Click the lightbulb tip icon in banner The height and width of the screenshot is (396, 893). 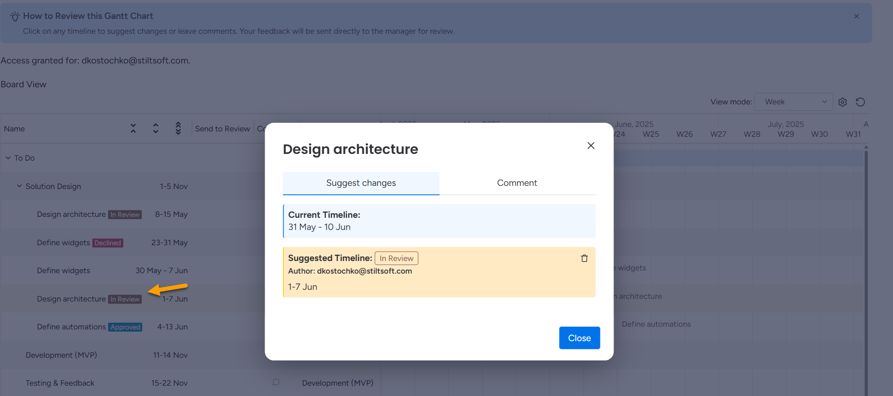15,17
